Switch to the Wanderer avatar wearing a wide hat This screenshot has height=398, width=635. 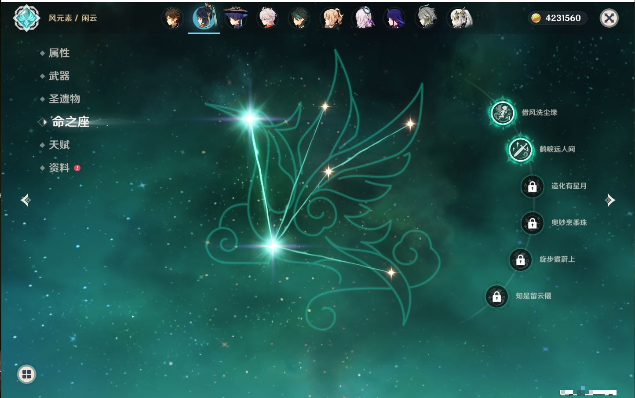236,18
